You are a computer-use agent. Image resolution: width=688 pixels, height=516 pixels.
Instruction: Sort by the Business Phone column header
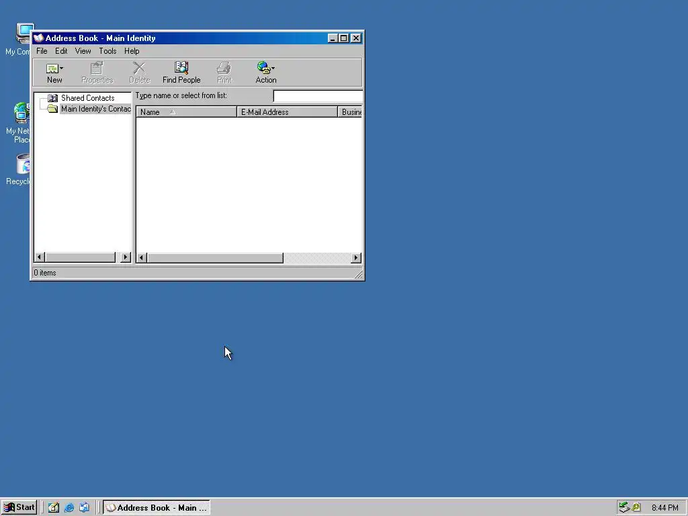(x=351, y=112)
